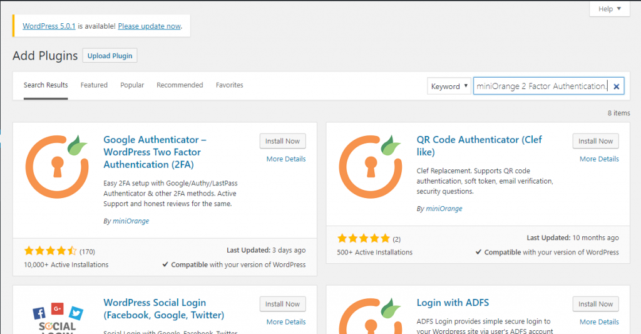Switch to the Featured tab
This screenshot has width=641, height=334.
click(94, 85)
